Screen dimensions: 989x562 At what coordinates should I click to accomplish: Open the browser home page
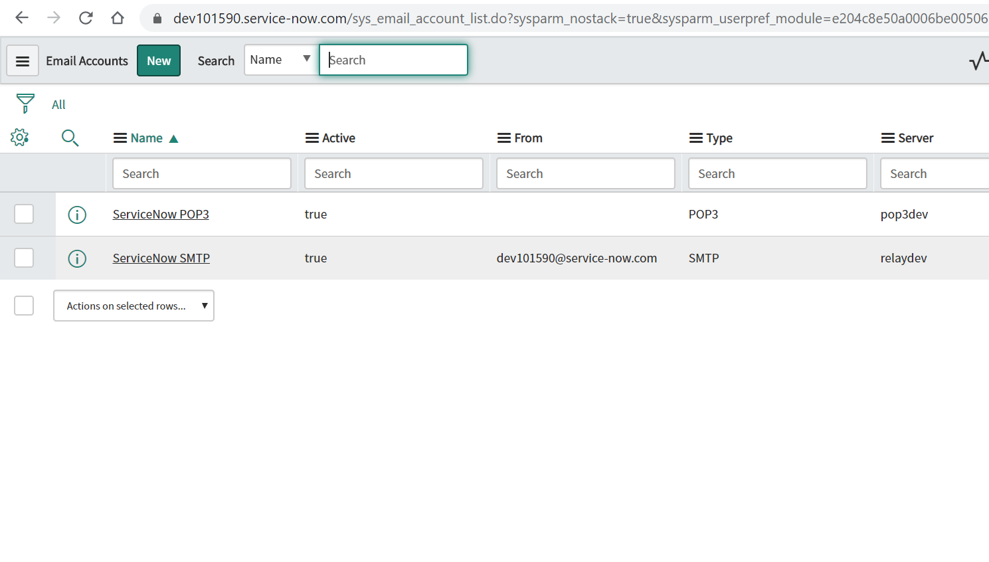pos(118,18)
